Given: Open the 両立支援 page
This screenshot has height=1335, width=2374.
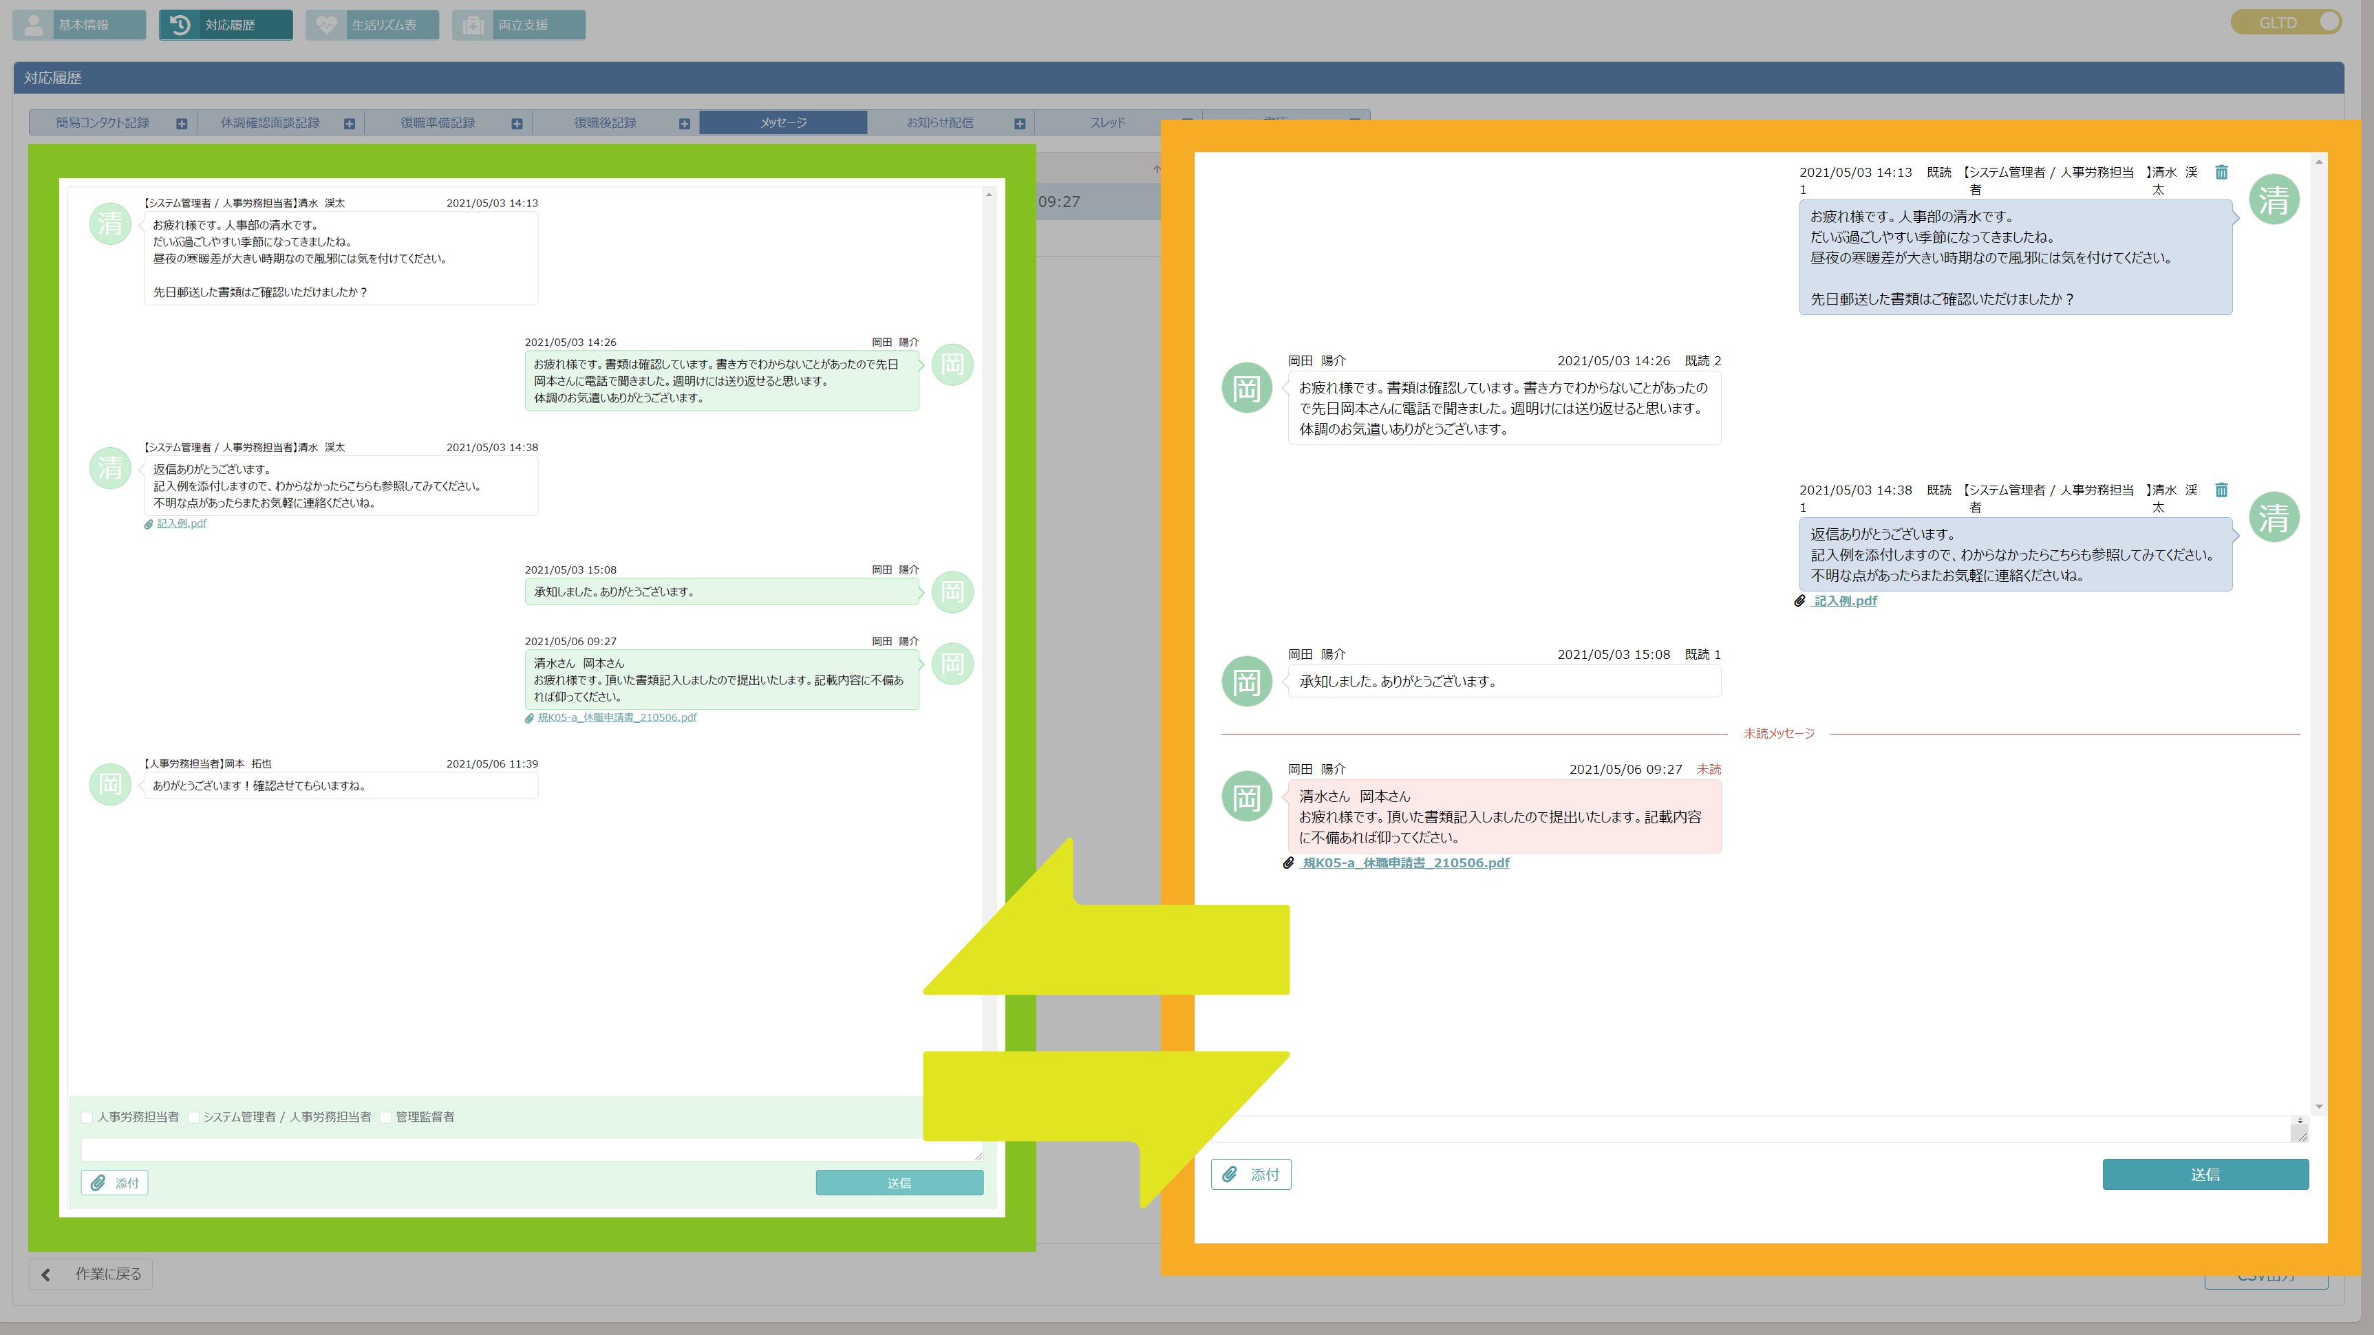Looking at the screenshot, I should pyautogui.click(x=519, y=25).
